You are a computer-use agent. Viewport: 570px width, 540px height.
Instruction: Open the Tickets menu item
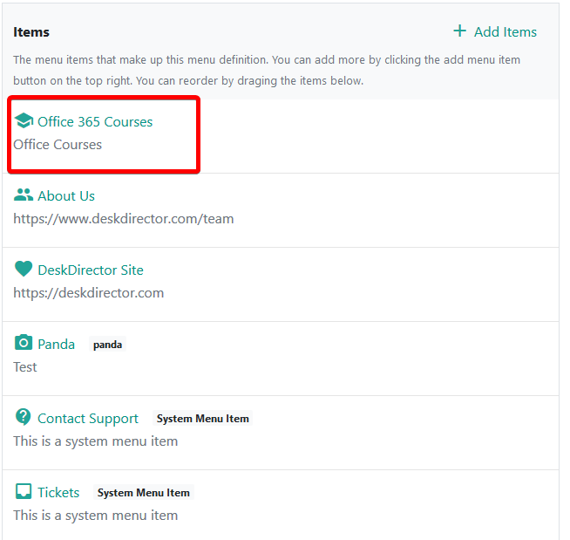(58, 492)
